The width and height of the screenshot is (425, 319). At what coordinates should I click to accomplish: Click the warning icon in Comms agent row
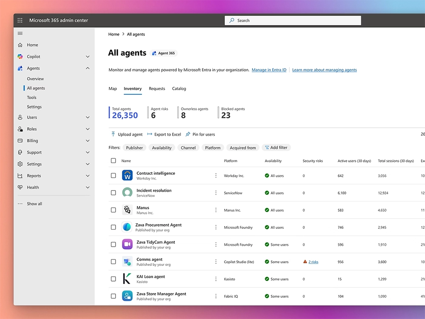tap(305, 262)
